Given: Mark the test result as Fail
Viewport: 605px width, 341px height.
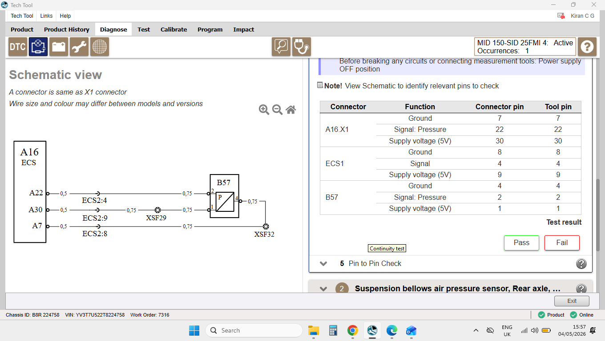Looking at the screenshot, I should 562,243.
